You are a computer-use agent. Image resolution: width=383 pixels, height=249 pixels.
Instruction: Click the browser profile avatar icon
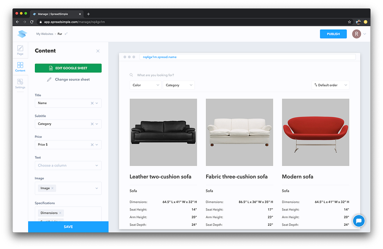[359, 22]
